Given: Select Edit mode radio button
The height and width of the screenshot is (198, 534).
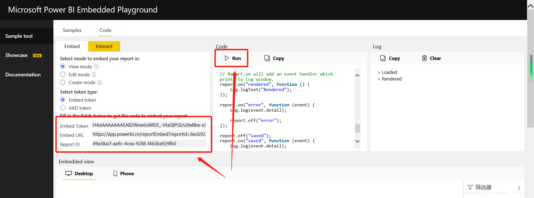Looking at the screenshot, I should [63, 74].
